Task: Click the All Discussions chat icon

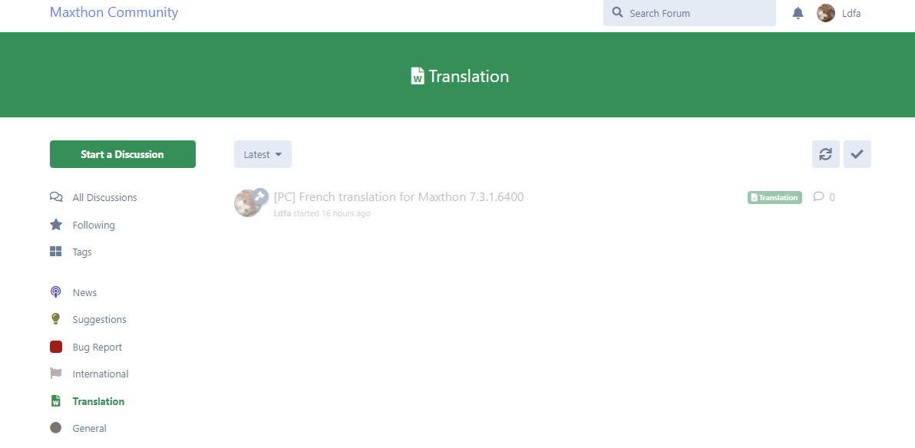Action: point(56,197)
